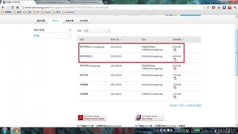Click the network signal bars tray icon

click(181, 131)
